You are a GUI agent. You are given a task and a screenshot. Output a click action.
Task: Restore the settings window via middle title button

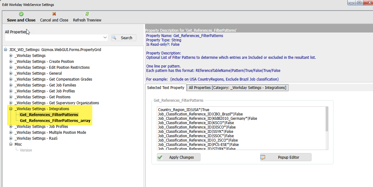click(x=359, y=2)
